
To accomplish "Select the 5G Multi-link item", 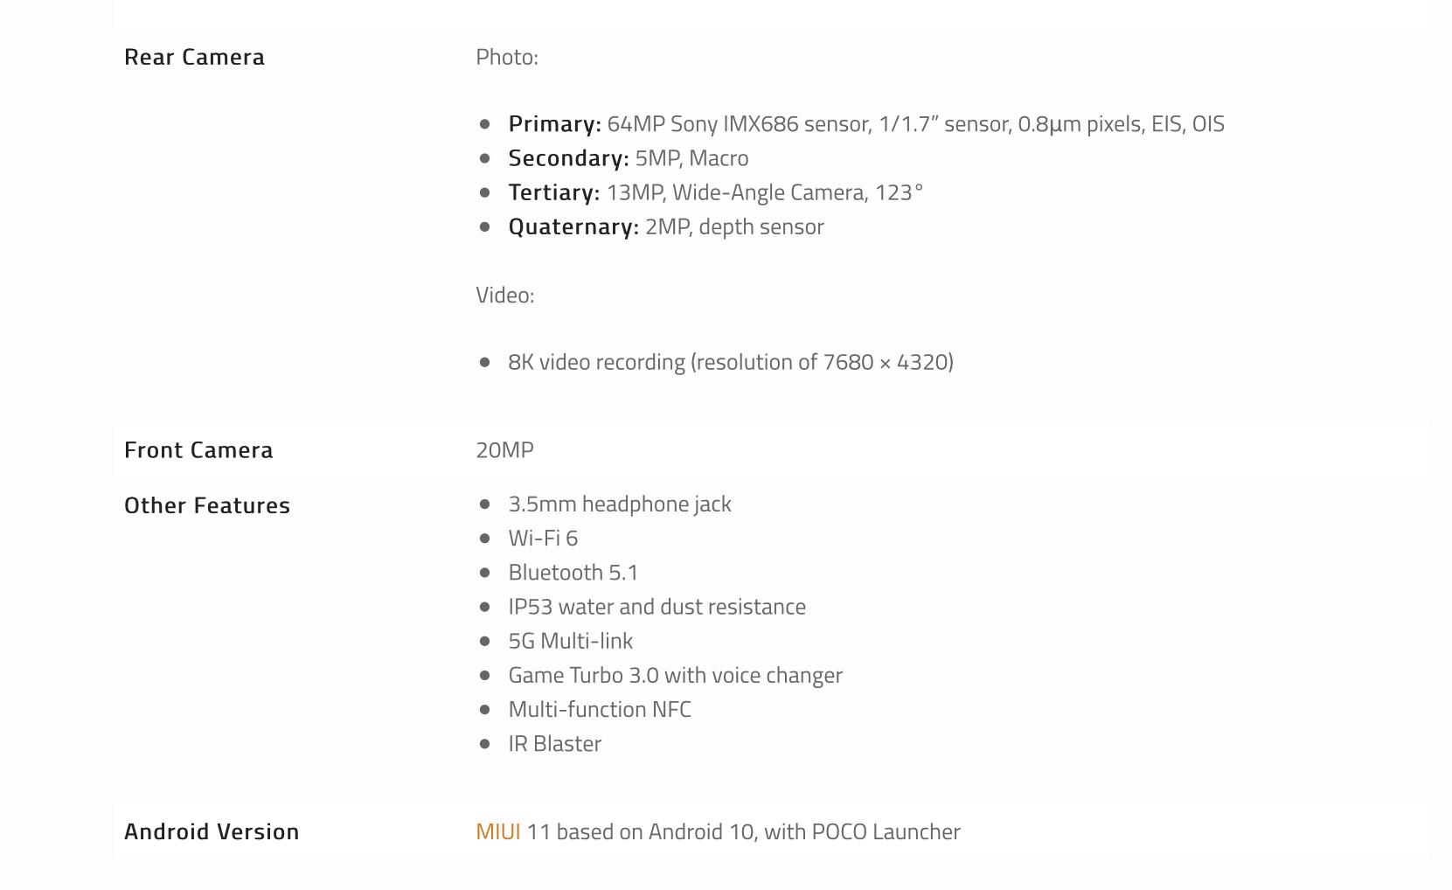I will point(571,641).
